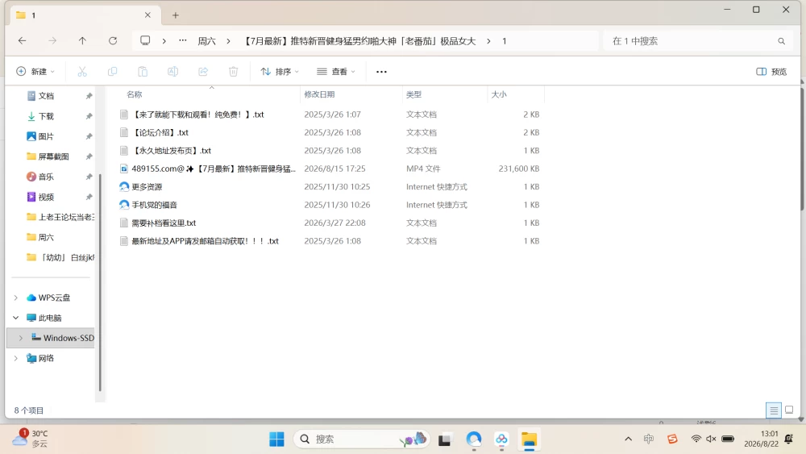Show hidden path folders via address bar ellipsis
This screenshot has height=454, width=806.
coord(182,40)
